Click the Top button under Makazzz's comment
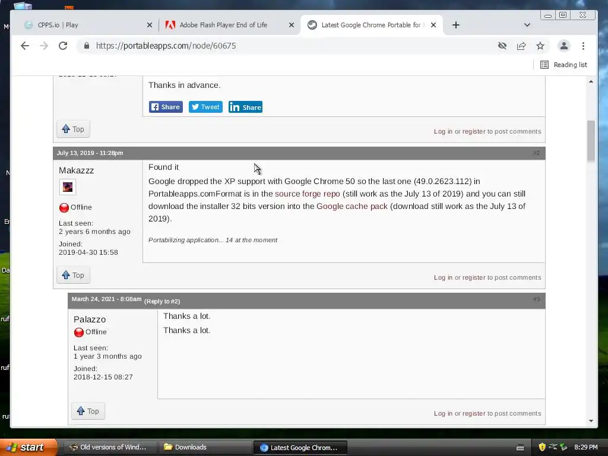Screen dimensions: 608x456 point(73,275)
